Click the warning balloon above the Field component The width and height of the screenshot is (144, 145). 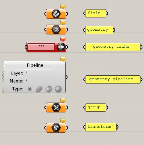click(63, 6)
